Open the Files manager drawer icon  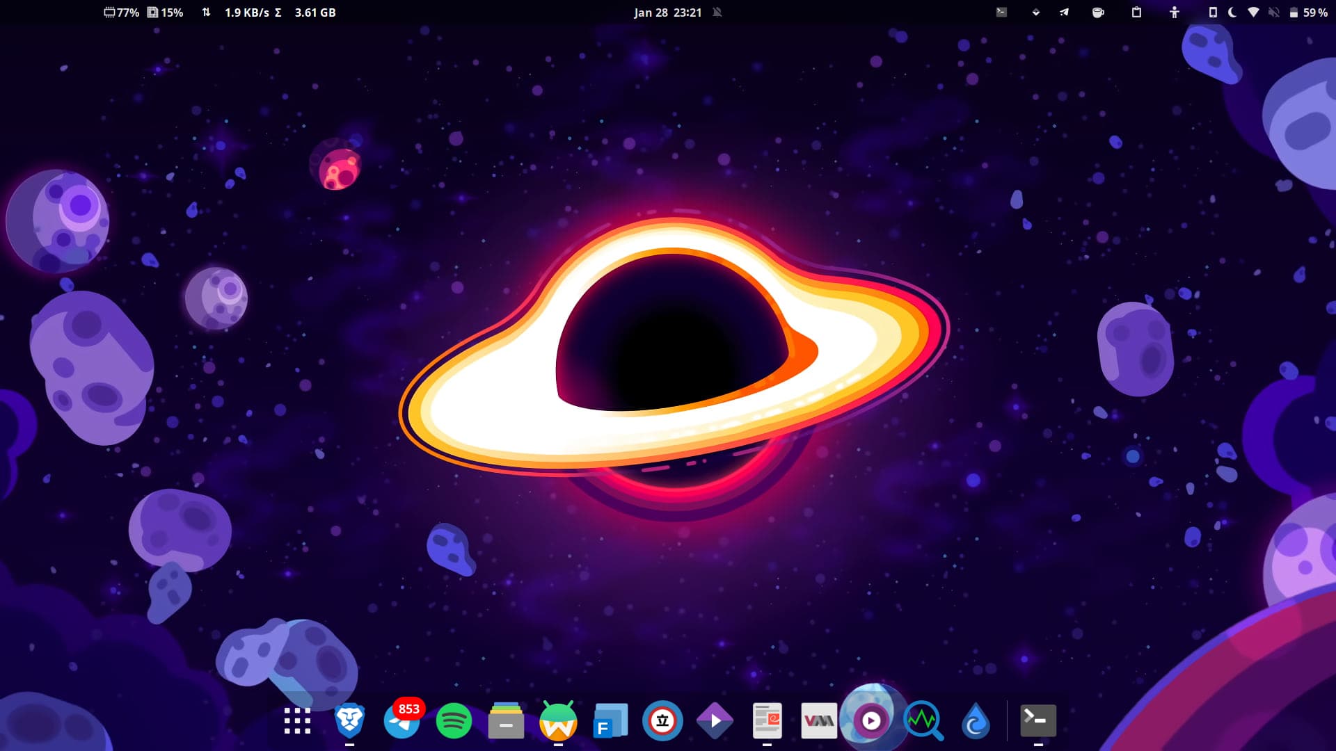[x=506, y=721]
